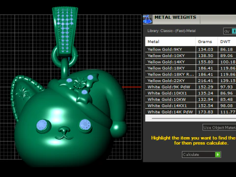Click the 135.24 grams value
This screenshot has width=236, height=177.
point(206,93)
